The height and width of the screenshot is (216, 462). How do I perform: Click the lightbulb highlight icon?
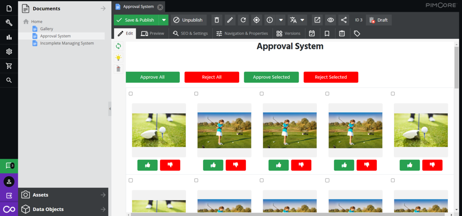point(118,58)
